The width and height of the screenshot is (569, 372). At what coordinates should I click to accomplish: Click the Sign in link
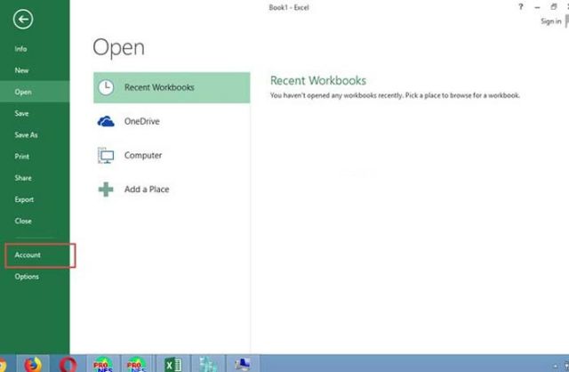pyautogui.click(x=551, y=21)
